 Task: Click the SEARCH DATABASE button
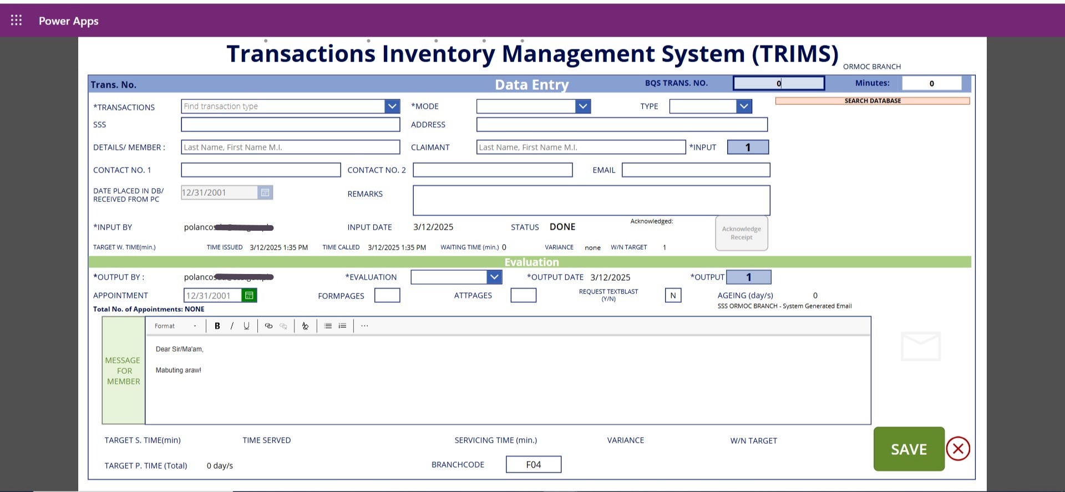[873, 101]
